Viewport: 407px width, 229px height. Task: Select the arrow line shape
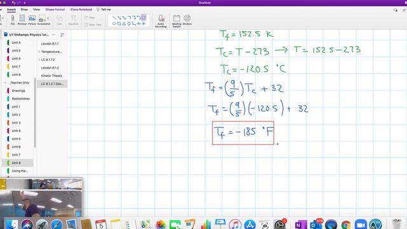click(119, 18)
